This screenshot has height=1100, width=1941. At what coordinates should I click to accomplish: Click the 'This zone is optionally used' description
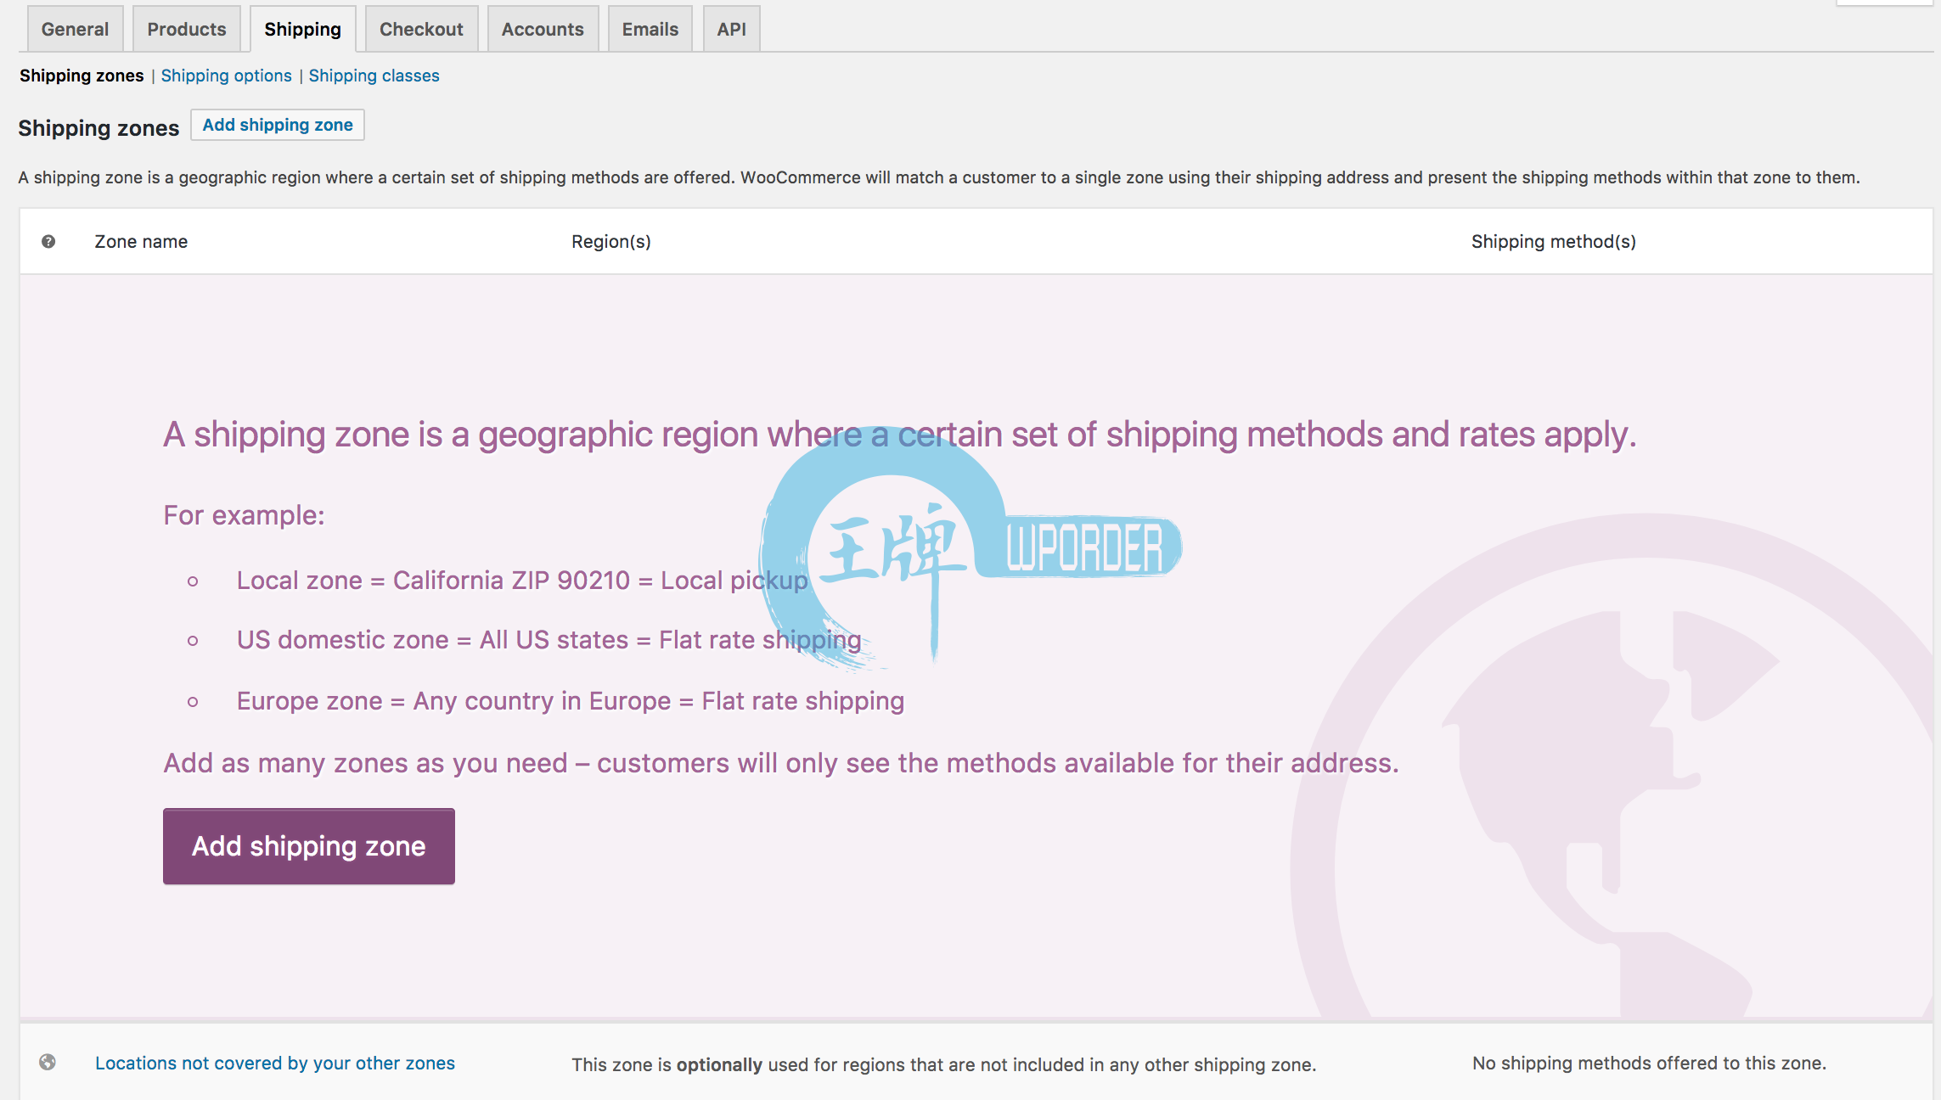coord(944,1064)
